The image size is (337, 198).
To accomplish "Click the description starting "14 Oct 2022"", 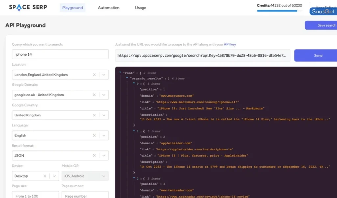I will (x=235, y=167).
